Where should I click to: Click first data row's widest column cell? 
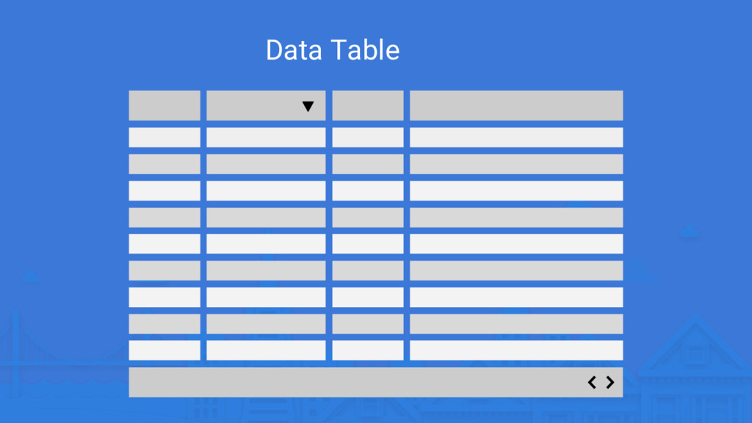(516, 137)
